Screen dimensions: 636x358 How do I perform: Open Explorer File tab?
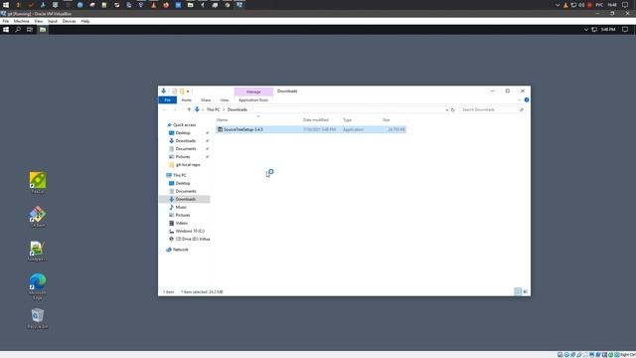tap(168, 99)
